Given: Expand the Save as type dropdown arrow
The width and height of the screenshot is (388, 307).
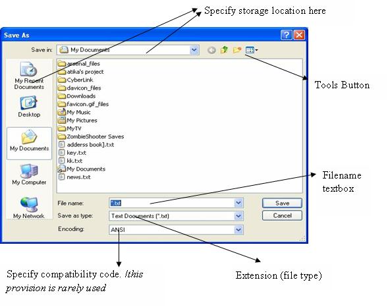Looking at the screenshot, I should click(238, 216).
